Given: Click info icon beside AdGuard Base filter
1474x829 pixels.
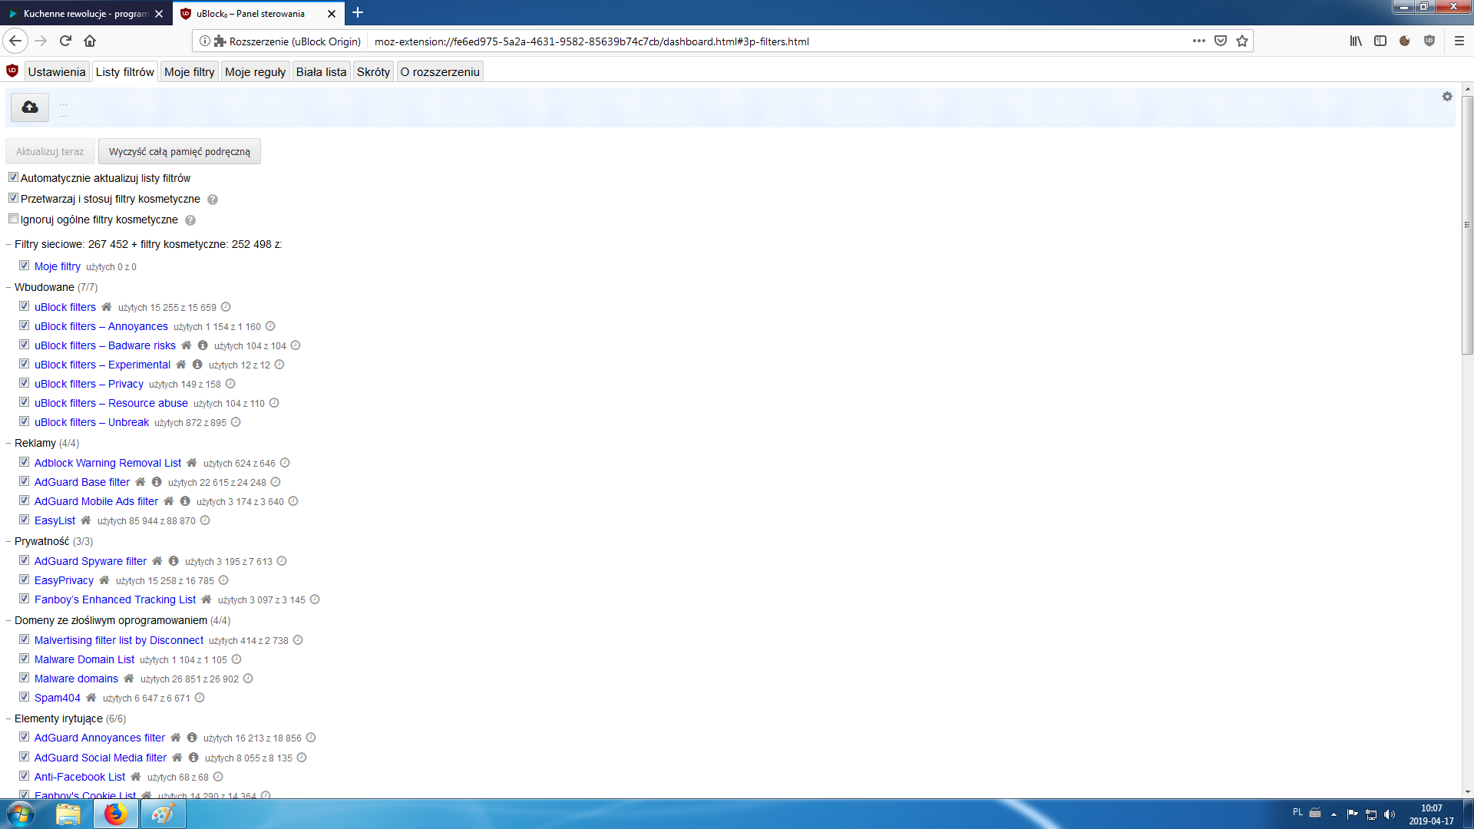Looking at the screenshot, I should (157, 482).
